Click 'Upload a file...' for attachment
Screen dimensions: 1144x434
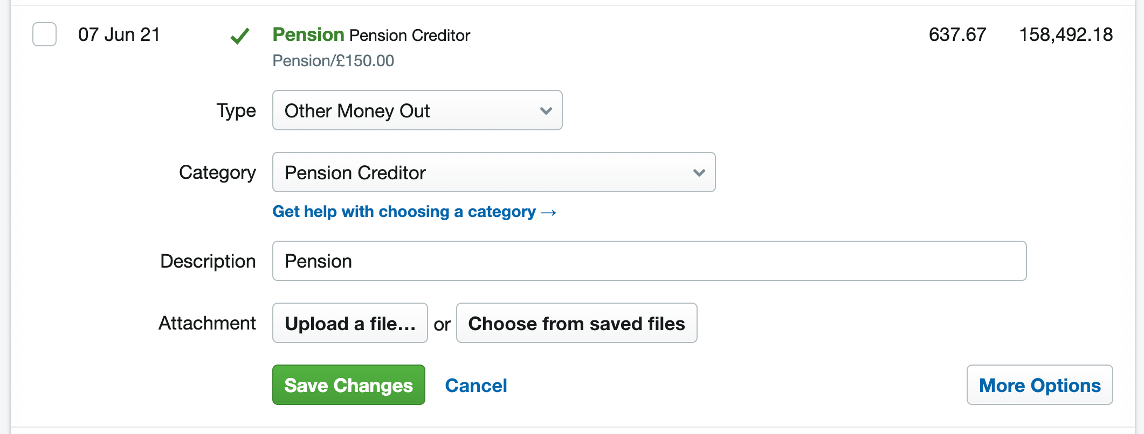coord(349,323)
